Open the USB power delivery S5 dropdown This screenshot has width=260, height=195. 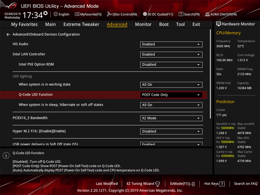point(171,144)
